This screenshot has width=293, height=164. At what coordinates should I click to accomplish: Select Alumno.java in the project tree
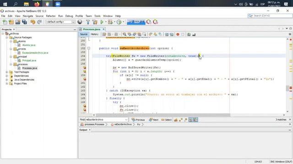[x=29, y=45]
